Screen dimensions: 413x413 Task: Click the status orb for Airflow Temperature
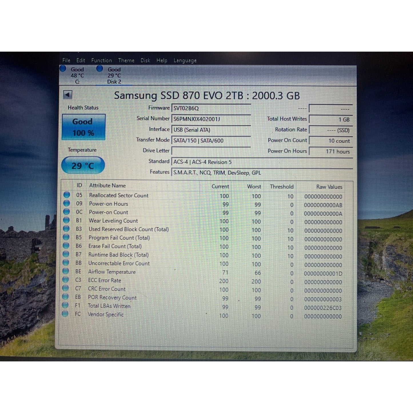(66, 271)
